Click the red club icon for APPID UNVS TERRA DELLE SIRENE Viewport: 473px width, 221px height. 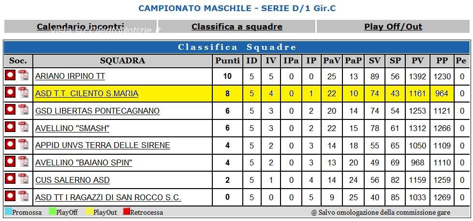[10, 145]
